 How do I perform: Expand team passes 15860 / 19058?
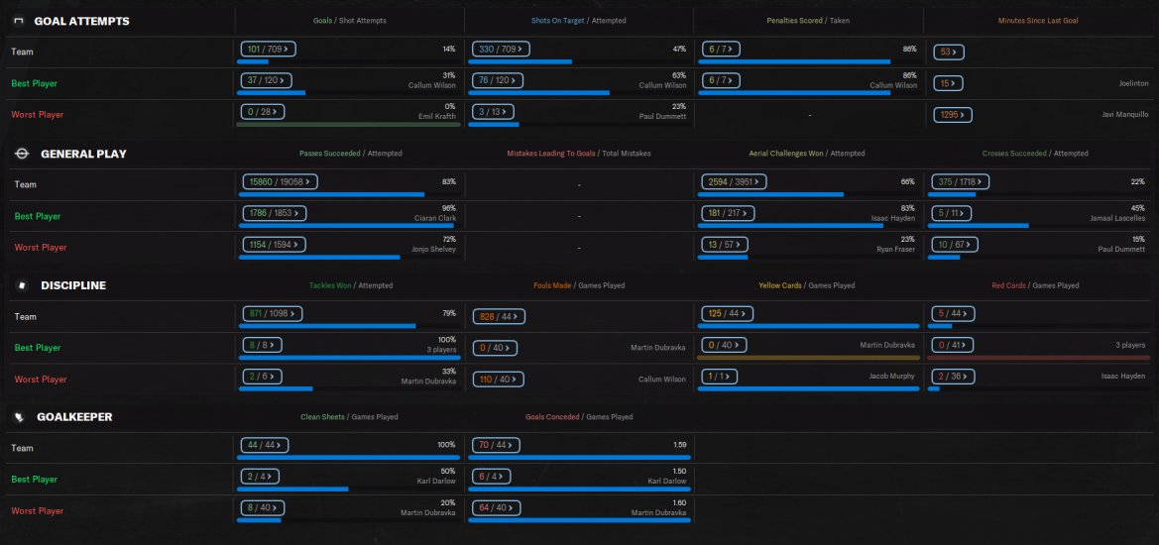(281, 181)
